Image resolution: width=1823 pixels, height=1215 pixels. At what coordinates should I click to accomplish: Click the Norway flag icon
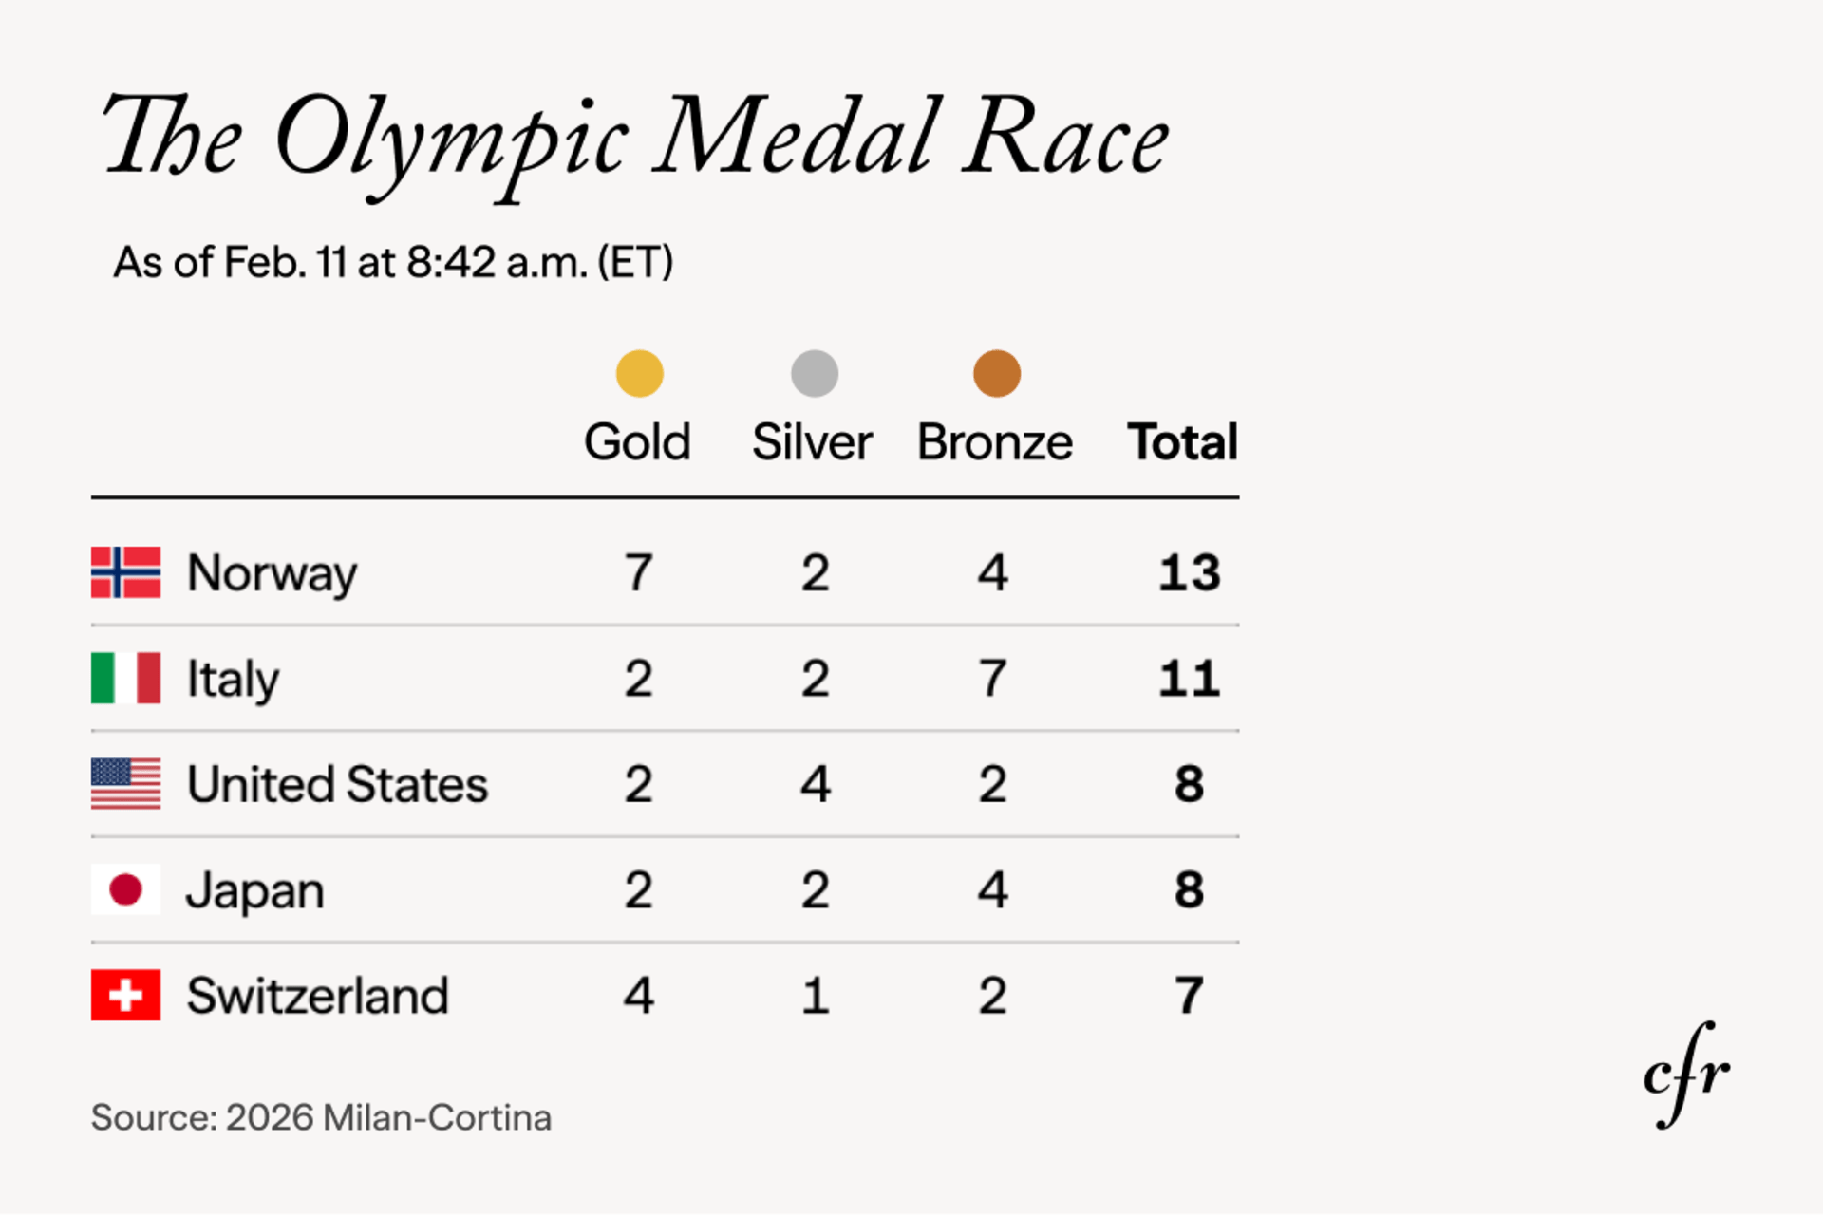point(125,572)
